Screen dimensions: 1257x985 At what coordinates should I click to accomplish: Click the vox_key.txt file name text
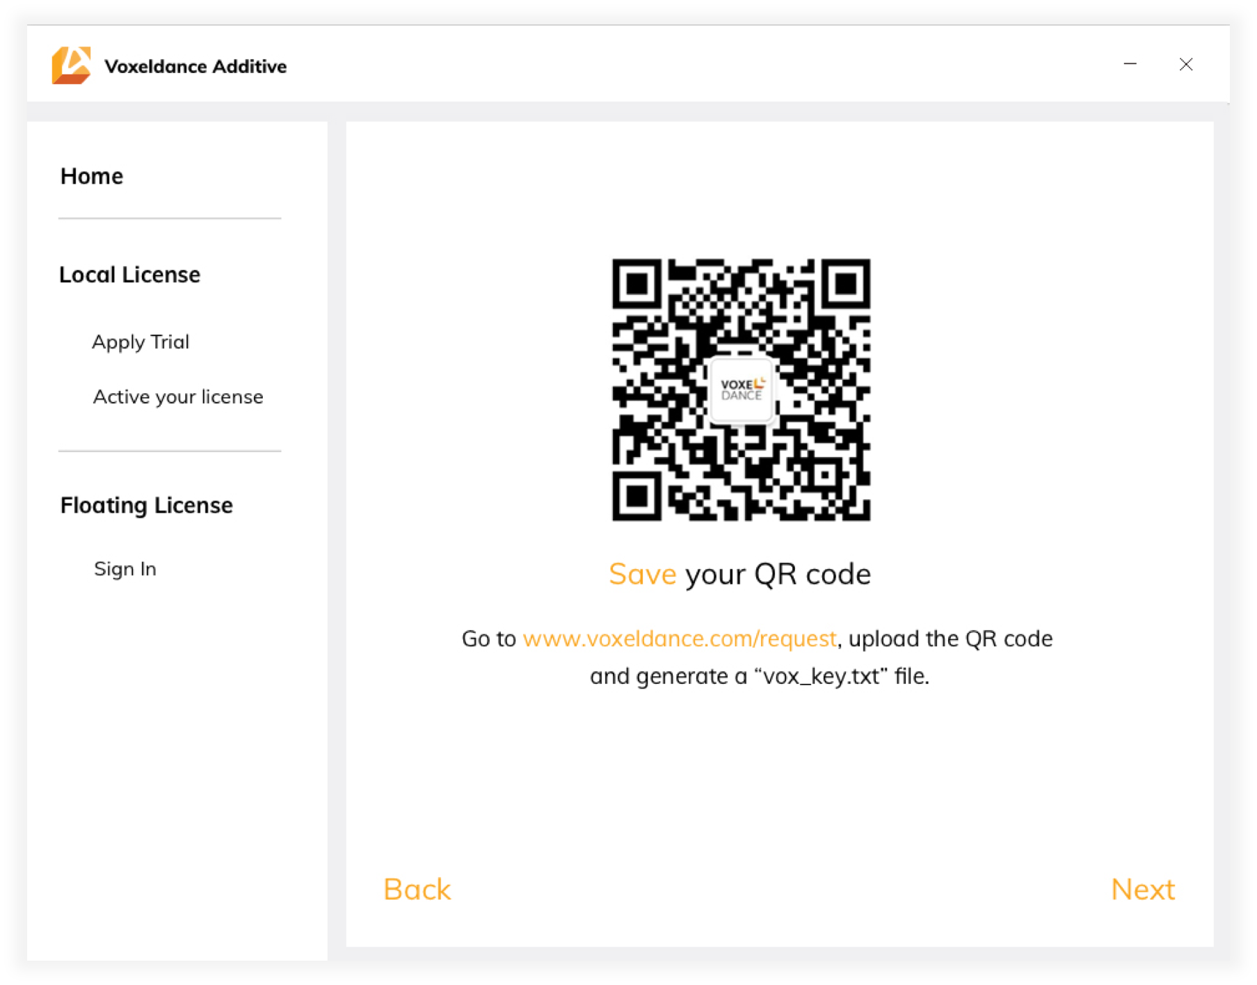tap(821, 676)
